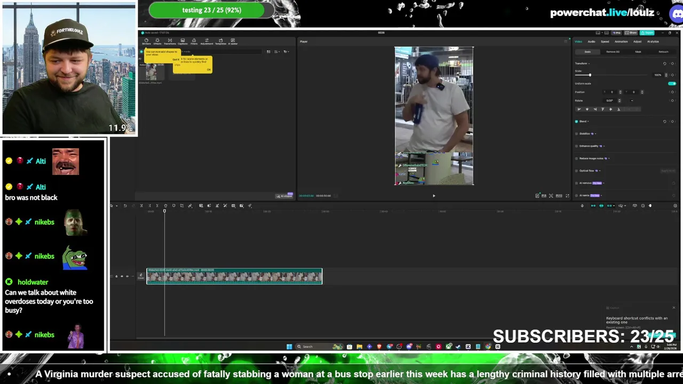Click the Play button under the player
Screen dimensions: 683x384
(434, 196)
